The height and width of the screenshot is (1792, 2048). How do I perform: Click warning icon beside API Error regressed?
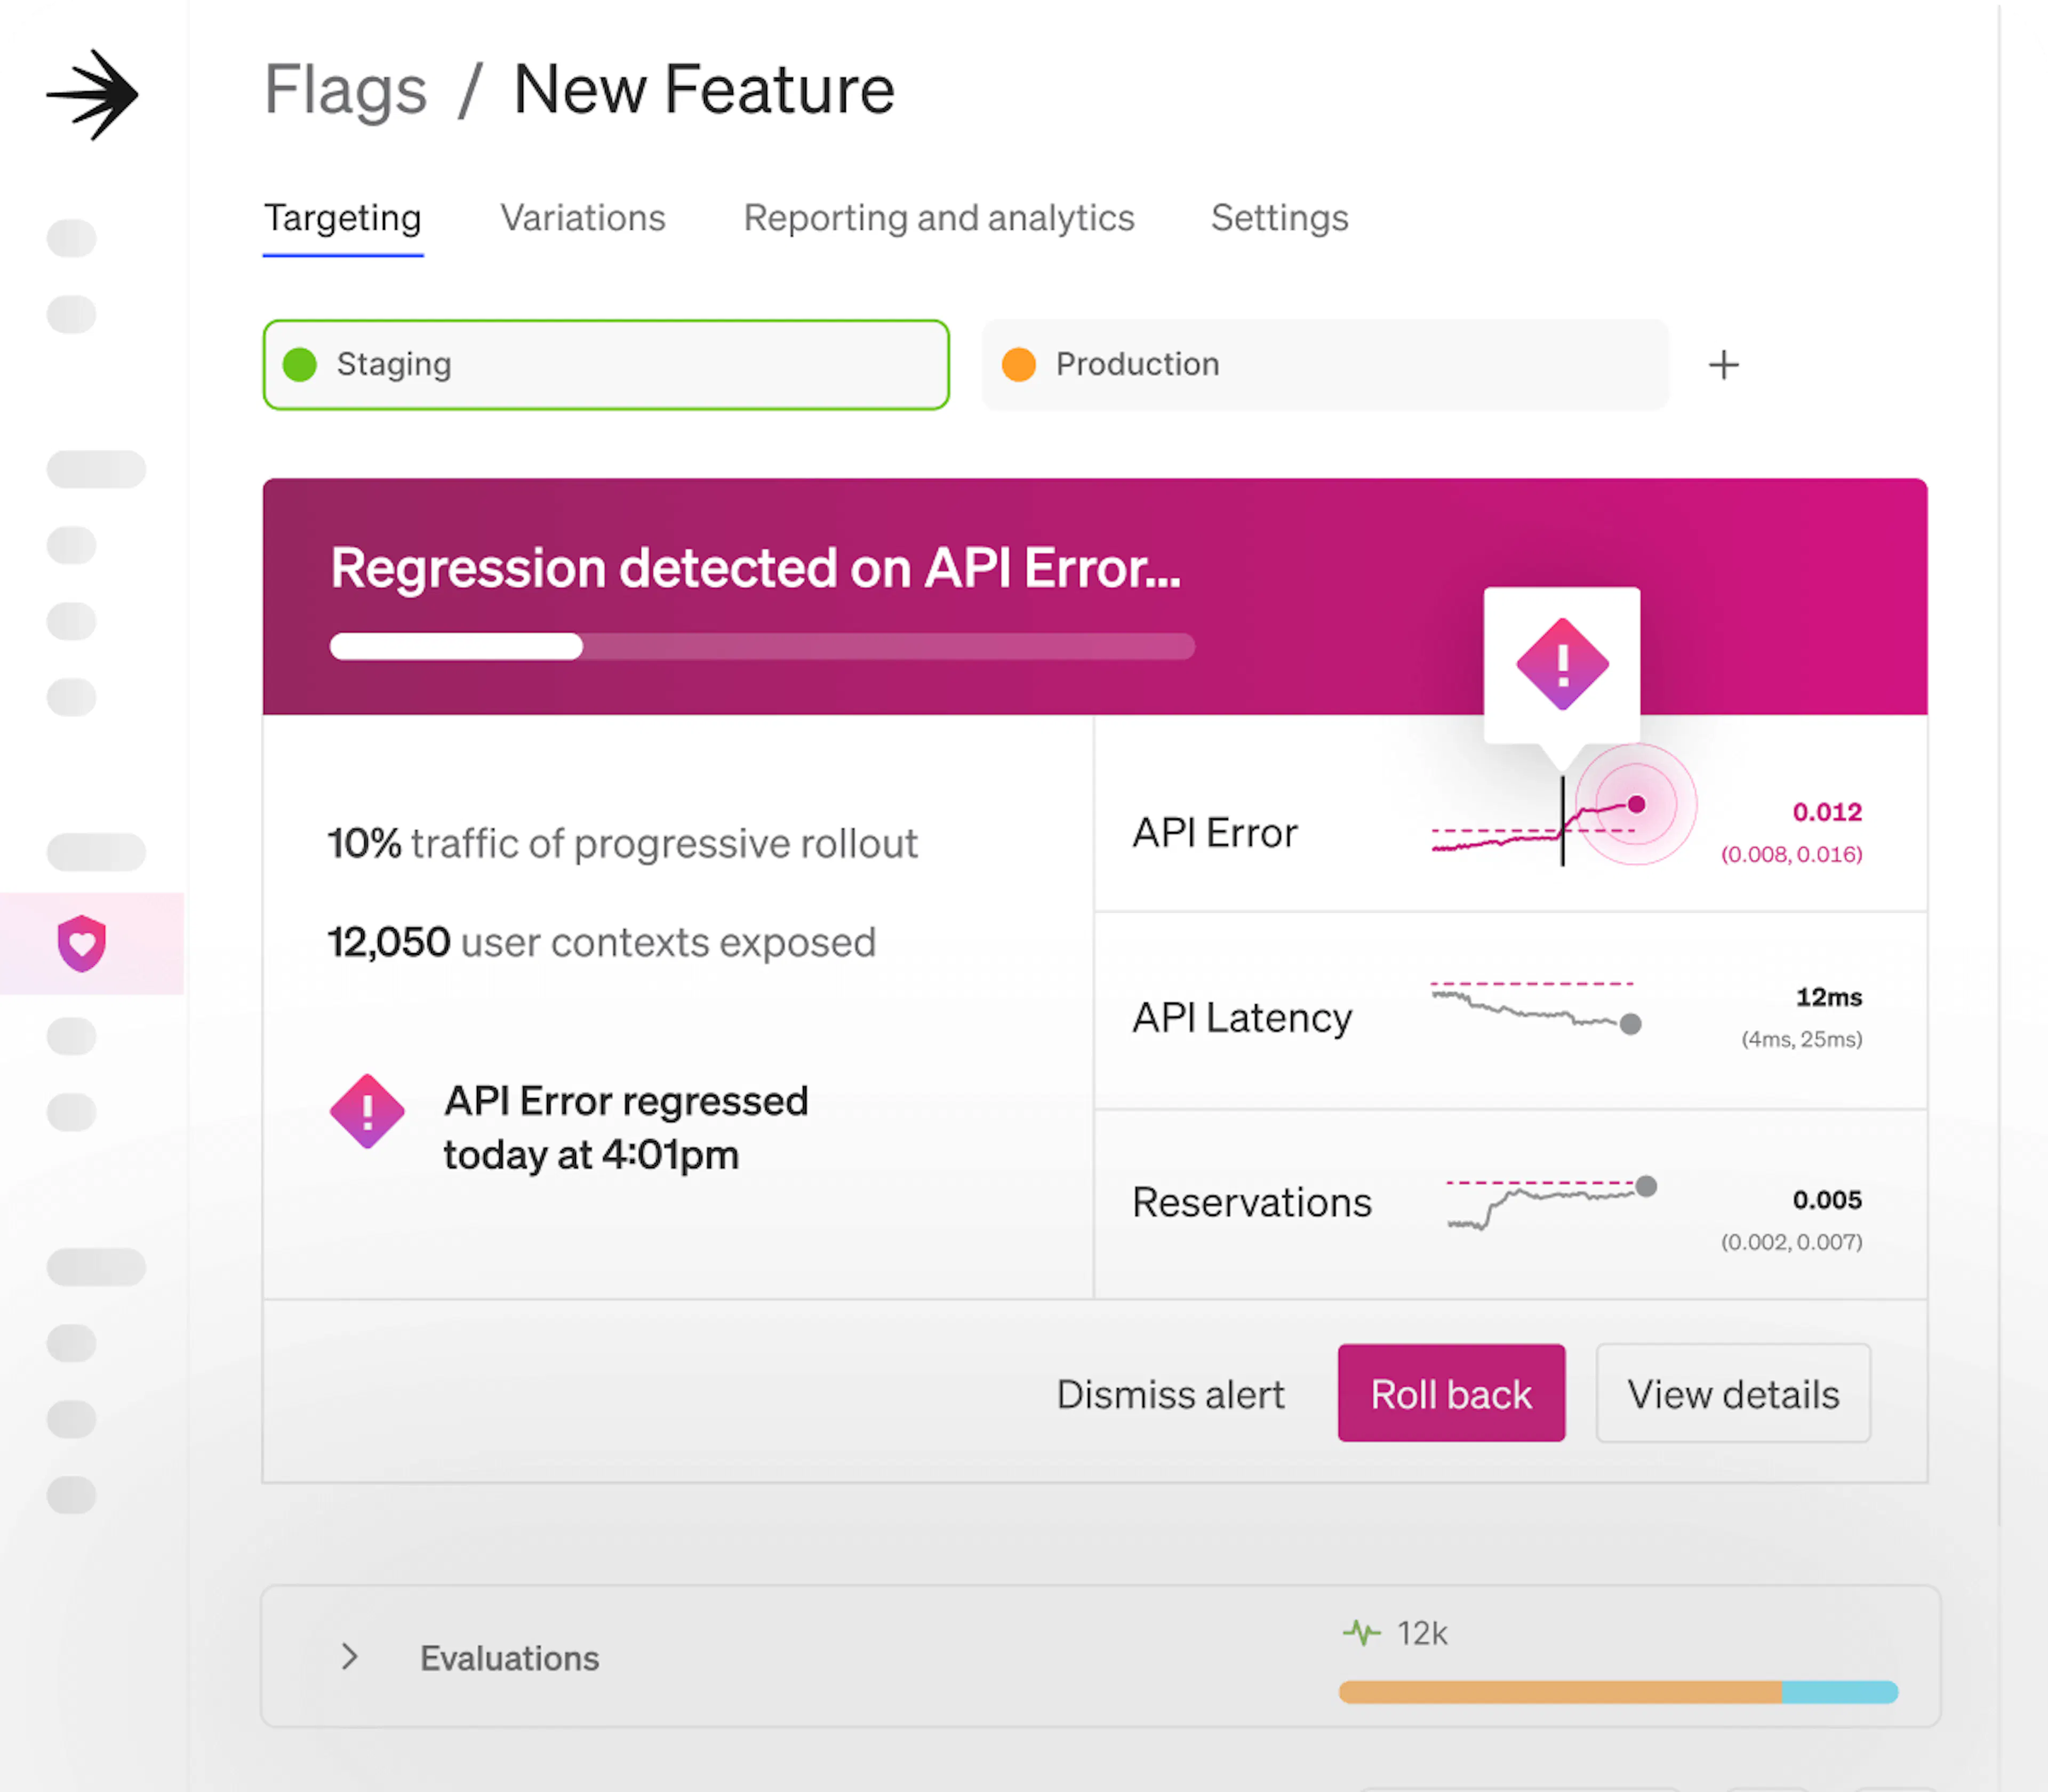pyautogui.click(x=367, y=1111)
